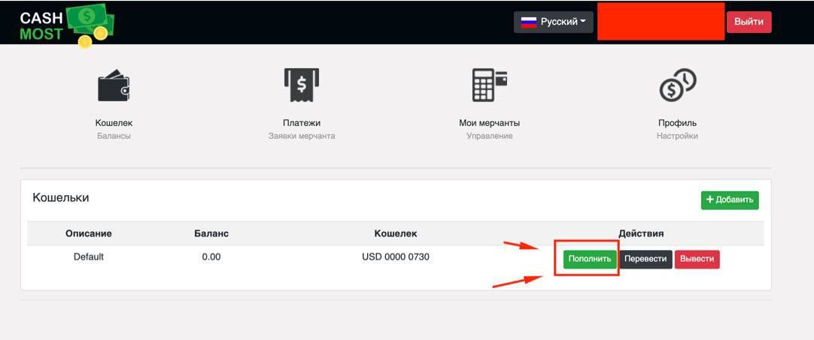814x340 pixels.
Task: Click the Описание column header
Action: (x=89, y=233)
